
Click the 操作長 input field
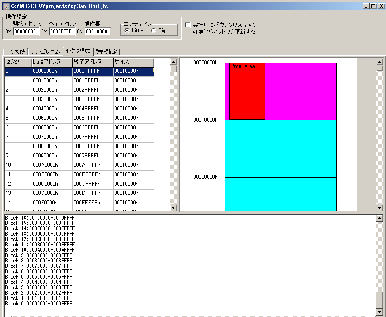click(x=98, y=31)
